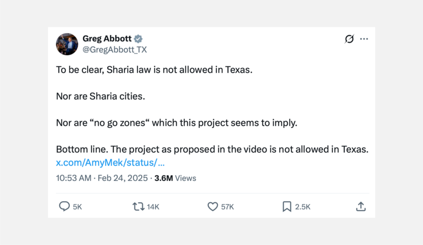The width and height of the screenshot is (423, 245).
Task: Click the 57K likes count
Action: click(228, 207)
